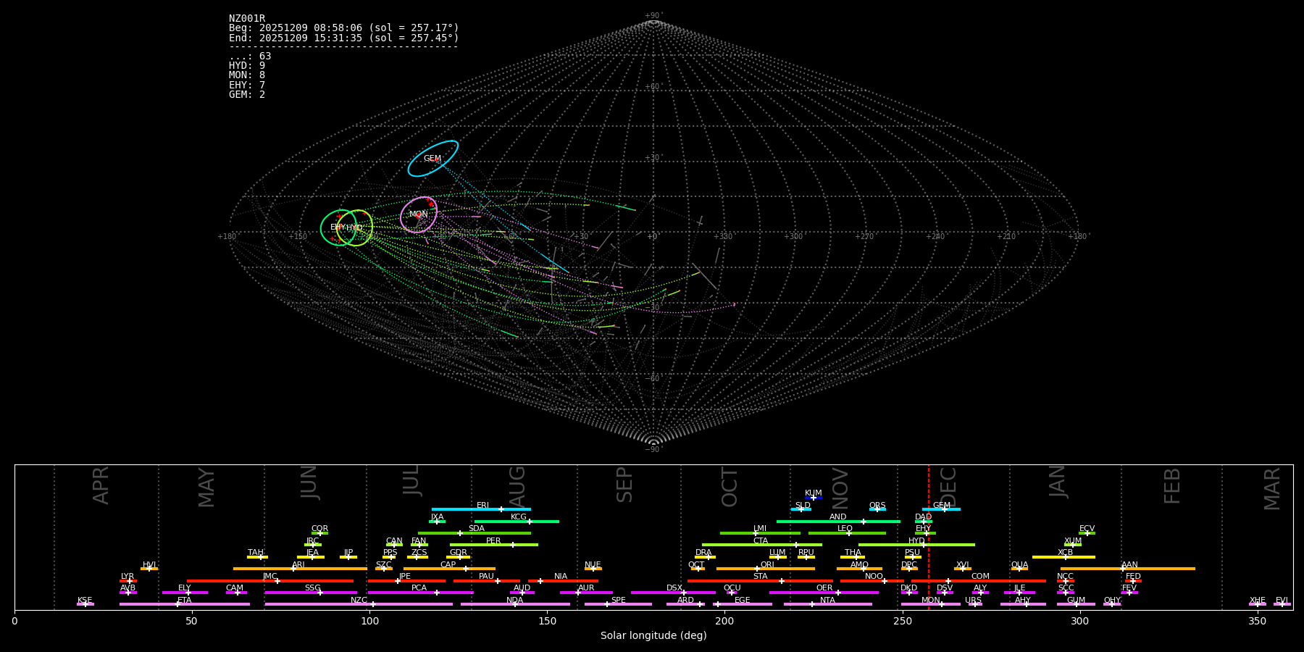Screen dimensions: 1304x652
Task: Select the NZC shower bar
Action: (x=359, y=604)
